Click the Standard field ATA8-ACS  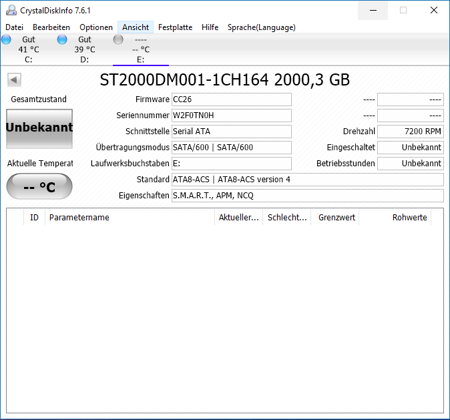click(308, 180)
